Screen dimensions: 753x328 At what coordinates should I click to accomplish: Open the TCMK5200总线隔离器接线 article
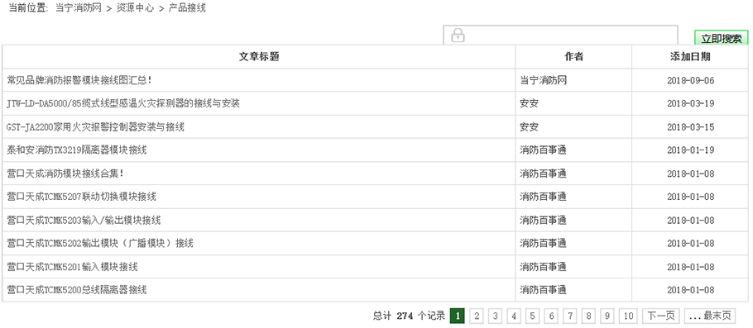click(x=77, y=290)
